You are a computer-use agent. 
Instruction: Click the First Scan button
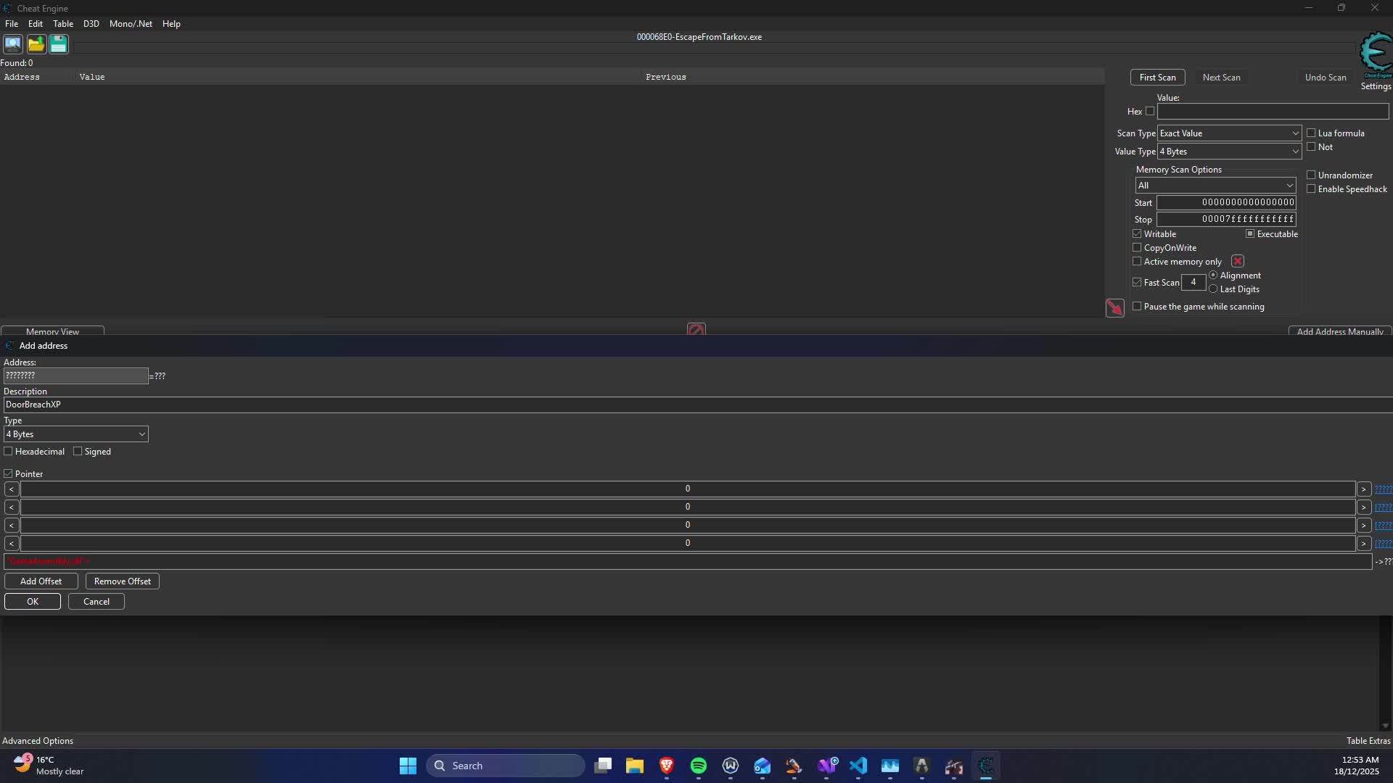point(1158,78)
